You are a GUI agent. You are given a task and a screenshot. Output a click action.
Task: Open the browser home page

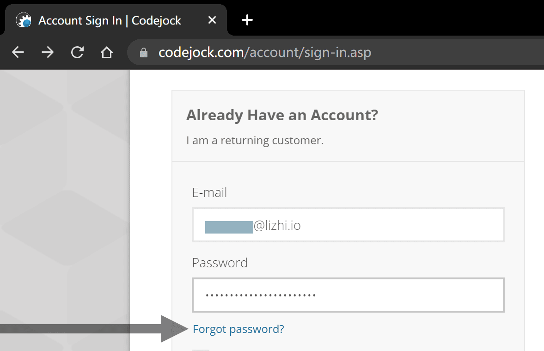[x=107, y=52]
